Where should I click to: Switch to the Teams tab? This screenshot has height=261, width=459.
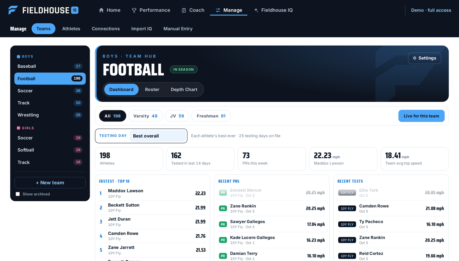click(43, 29)
